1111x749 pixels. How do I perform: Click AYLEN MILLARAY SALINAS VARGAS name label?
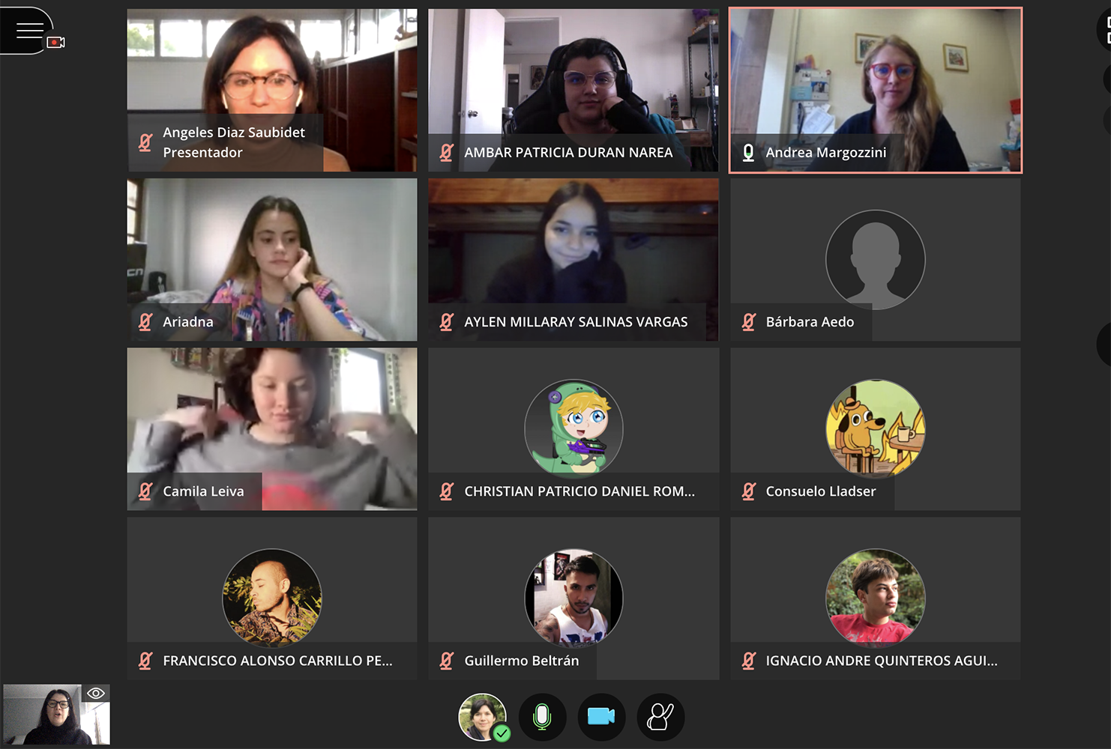576,322
